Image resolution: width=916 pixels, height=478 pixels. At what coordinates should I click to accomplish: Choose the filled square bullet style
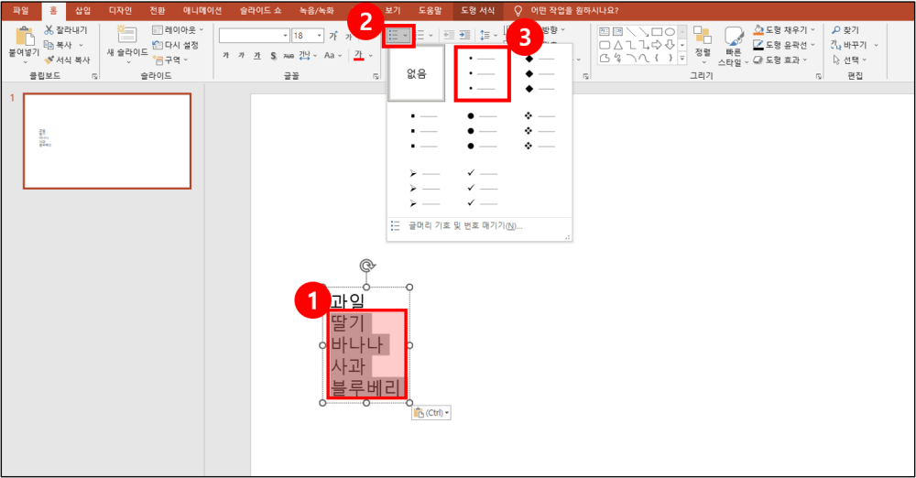(x=424, y=132)
